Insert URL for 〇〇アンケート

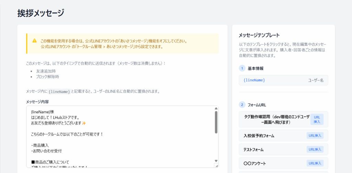coord(315,163)
